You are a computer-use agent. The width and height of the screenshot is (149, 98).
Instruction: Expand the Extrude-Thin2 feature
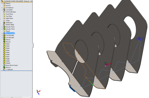pos(2,29)
